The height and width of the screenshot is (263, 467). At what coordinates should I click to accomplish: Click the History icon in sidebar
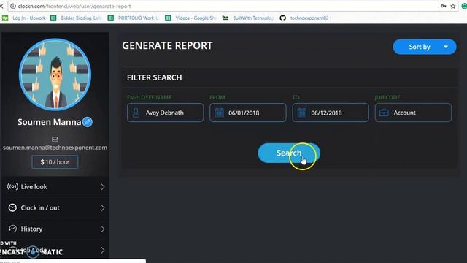click(12, 229)
